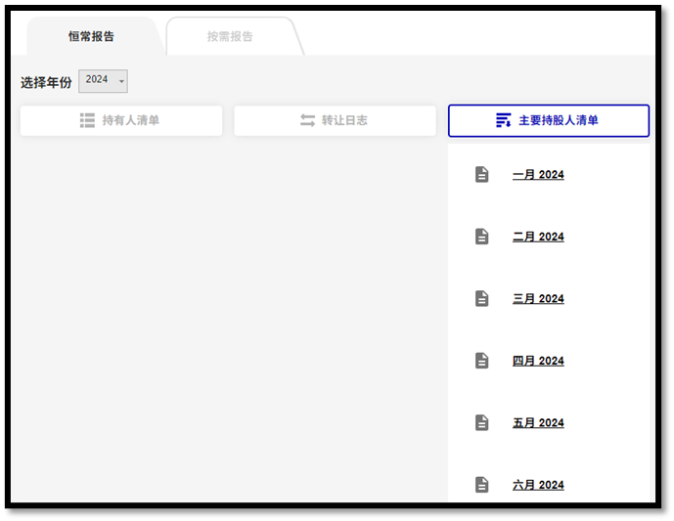
Task: Click the document icon next to 四月 2024
Action: point(482,361)
